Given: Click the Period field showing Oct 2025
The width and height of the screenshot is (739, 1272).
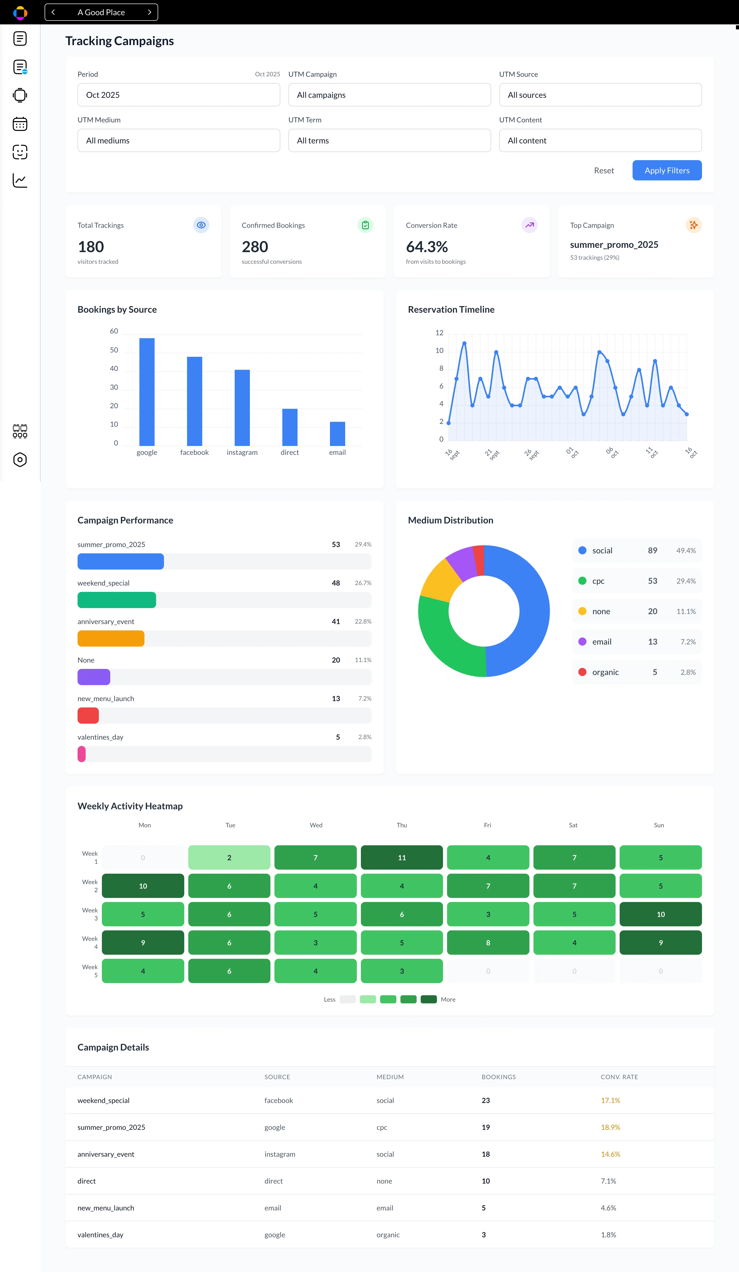Looking at the screenshot, I should pyautogui.click(x=179, y=95).
